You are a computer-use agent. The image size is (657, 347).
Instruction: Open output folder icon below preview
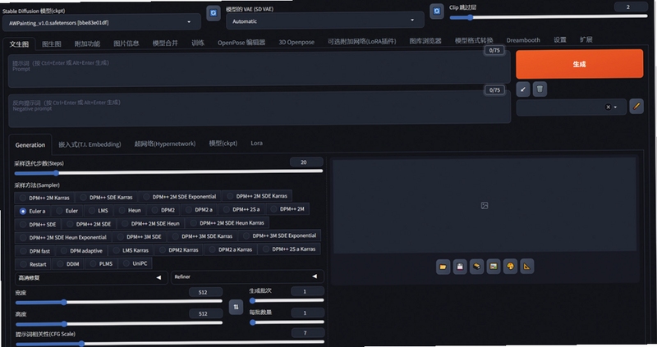pyautogui.click(x=443, y=267)
